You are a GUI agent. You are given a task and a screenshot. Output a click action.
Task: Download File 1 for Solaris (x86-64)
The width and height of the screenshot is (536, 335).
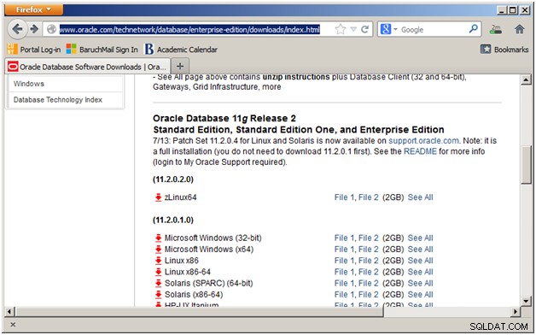[344, 294]
